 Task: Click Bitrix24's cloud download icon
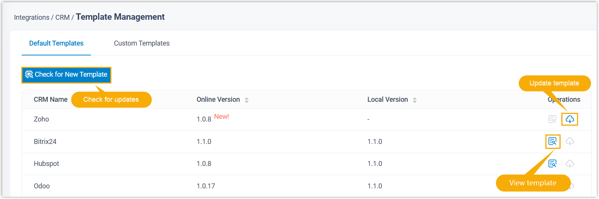(570, 142)
